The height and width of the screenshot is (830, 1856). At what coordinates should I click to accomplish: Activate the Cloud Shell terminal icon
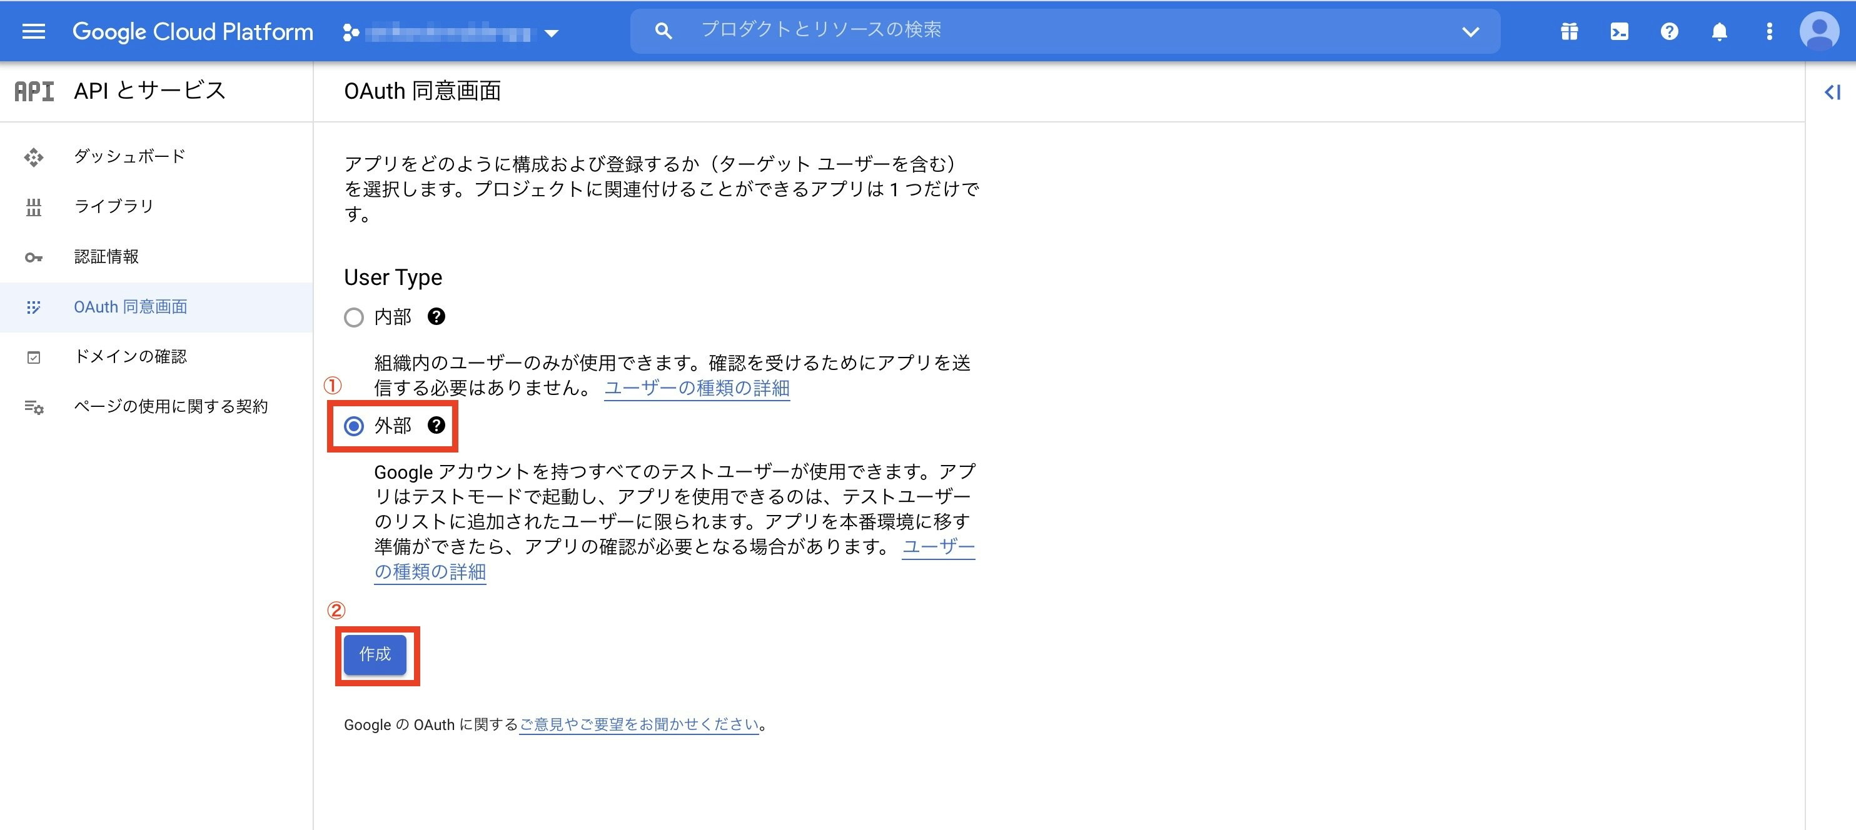click(1619, 32)
